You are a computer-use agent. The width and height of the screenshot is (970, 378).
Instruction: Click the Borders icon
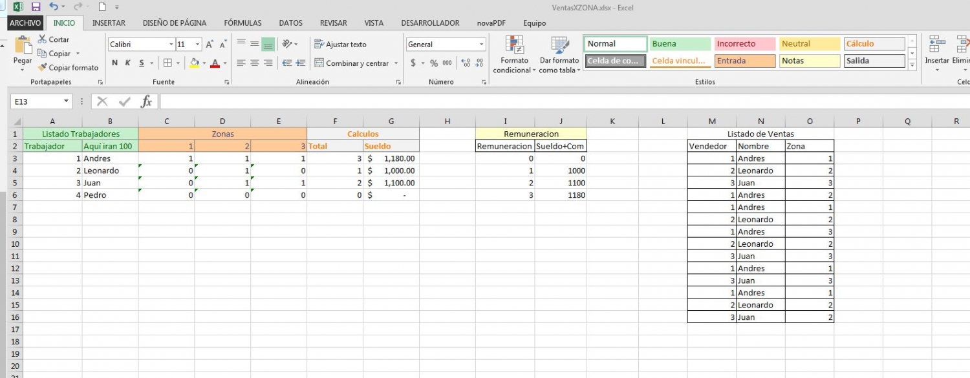coord(167,63)
